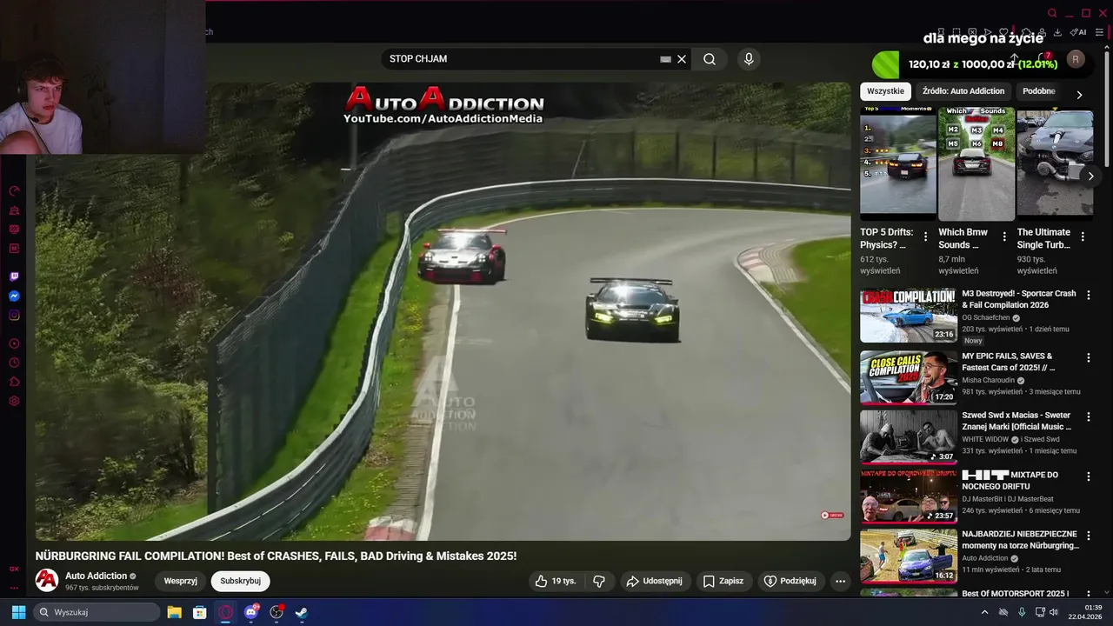Viewport: 1113px width, 626px height.
Task: Open extensions cube icon in sidebar
Action: 14,382
